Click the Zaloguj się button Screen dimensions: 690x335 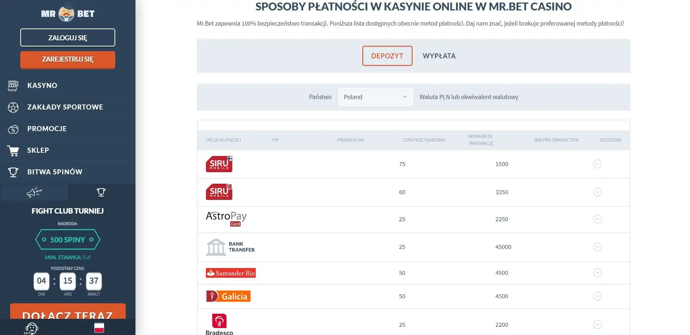pyautogui.click(x=68, y=37)
